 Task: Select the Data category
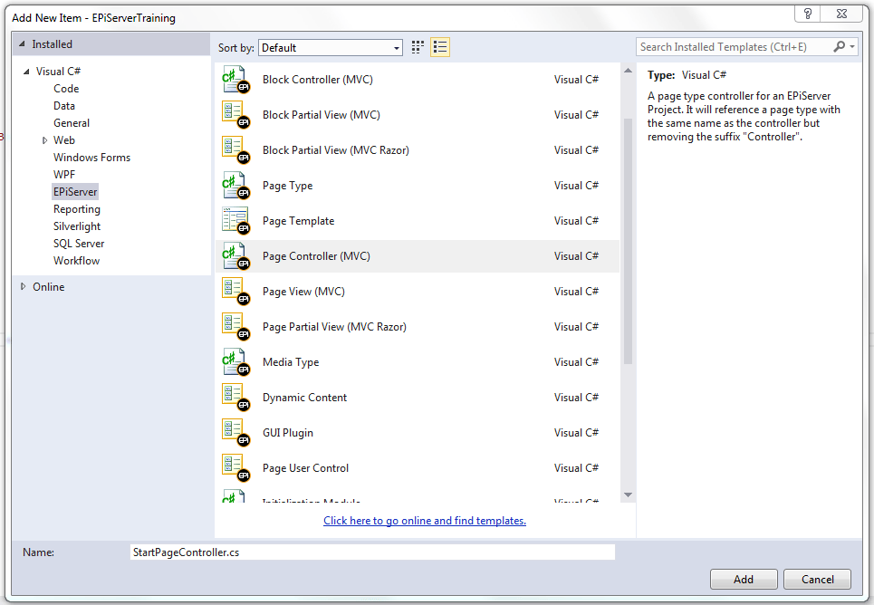[64, 106]
